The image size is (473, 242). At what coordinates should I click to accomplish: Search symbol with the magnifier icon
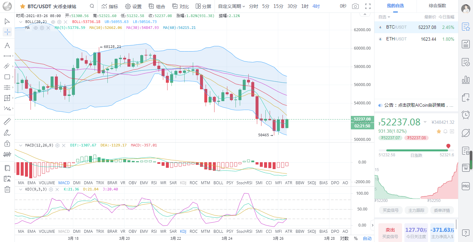click(x=92, y=6)
